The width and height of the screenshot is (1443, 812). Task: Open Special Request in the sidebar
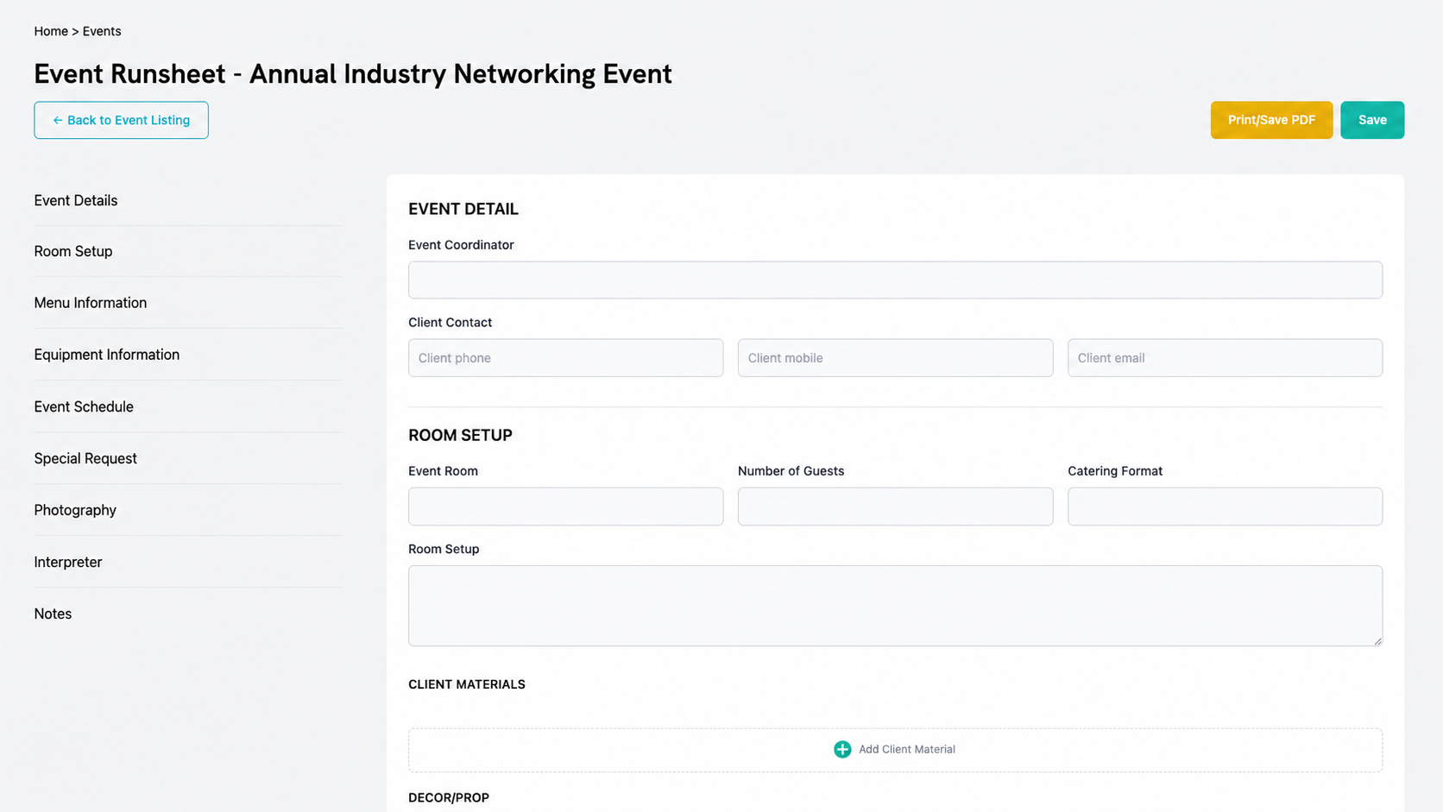(x=85, y=458)
